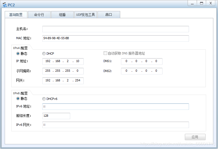
Task: Click the PC2 application icon in title bar
Action: click(5, 5)
